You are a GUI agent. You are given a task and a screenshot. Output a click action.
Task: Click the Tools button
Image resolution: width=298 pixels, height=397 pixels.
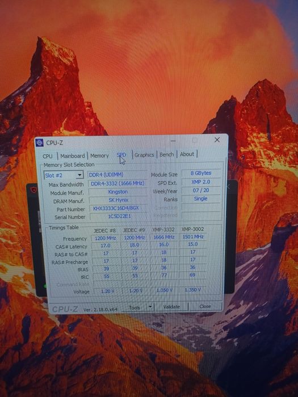coord(135,307)
